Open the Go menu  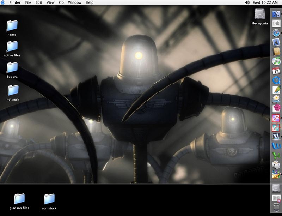[x=61, y=2]
